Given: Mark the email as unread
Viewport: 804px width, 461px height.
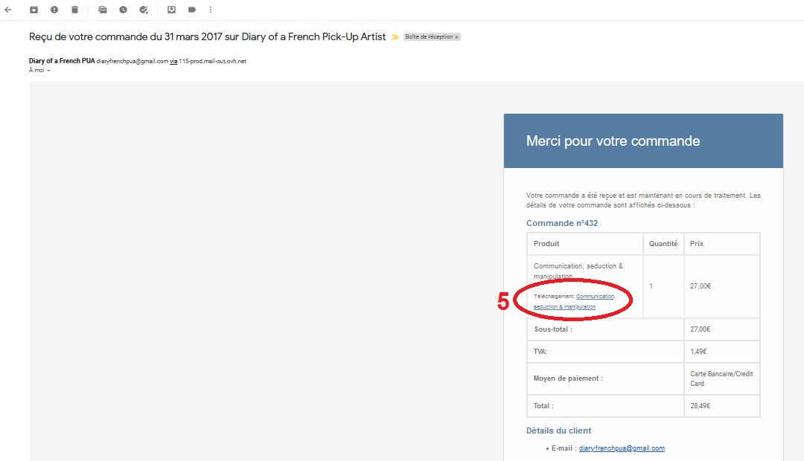Looking at the screenshot, I should (103, 10).
